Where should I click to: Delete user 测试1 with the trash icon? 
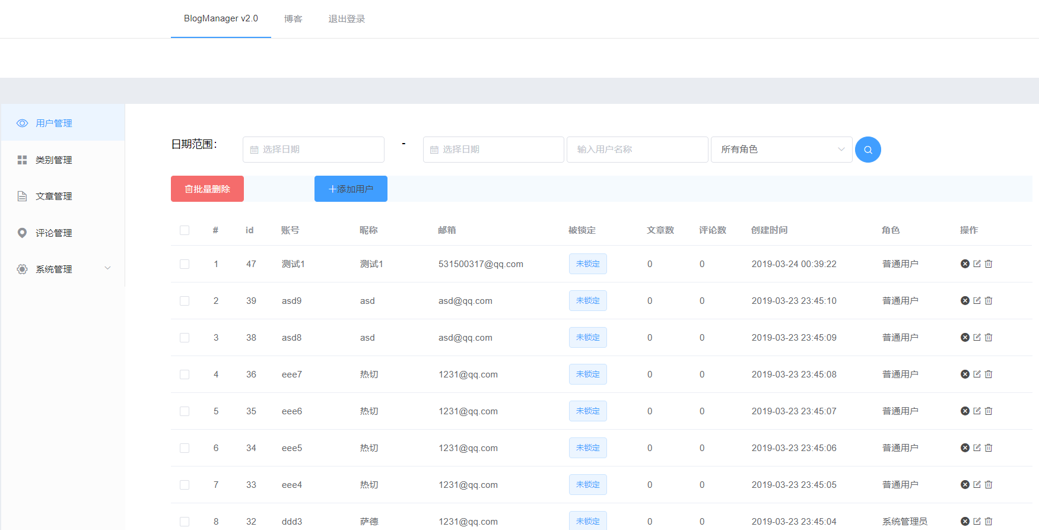pyautogui.click(x=989, y=264)
